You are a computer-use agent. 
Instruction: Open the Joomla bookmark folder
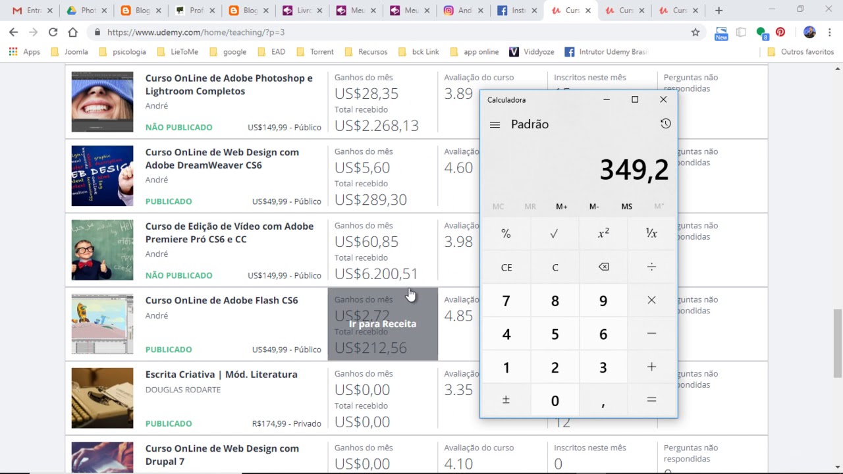(69, 52)
